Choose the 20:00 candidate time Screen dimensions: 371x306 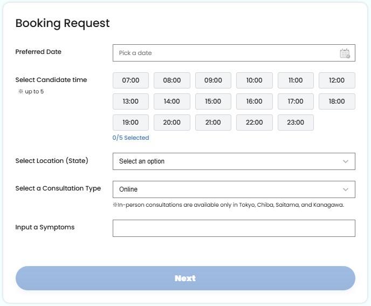click(172, 123)
